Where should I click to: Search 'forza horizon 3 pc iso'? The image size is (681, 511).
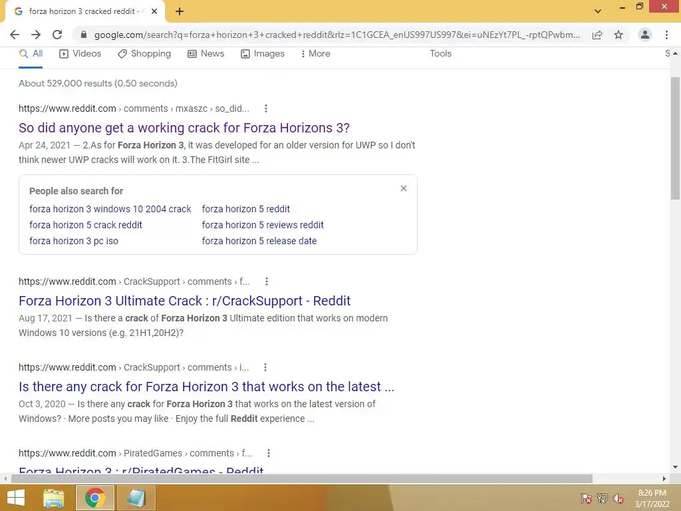tap(74, 241)
